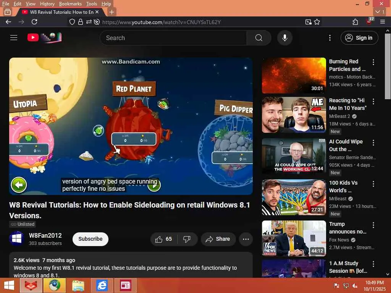391x293 pixels.
Task: Open Internet Explorer from taskbar
Action: (x=102, y=285)
